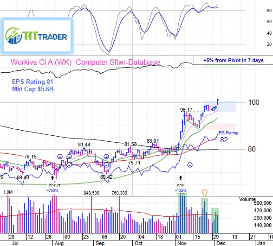Click the Jan month label on the time axis
This screenshot has height=246, width=273.
pyautogui.click(x=261, y=243)
